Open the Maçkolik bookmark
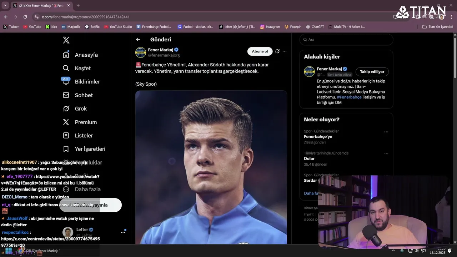 (x=71, y=27)
